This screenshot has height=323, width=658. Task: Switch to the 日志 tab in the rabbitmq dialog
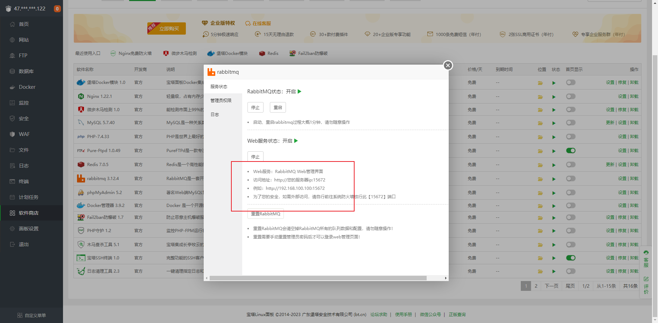[x=223, y=114]
